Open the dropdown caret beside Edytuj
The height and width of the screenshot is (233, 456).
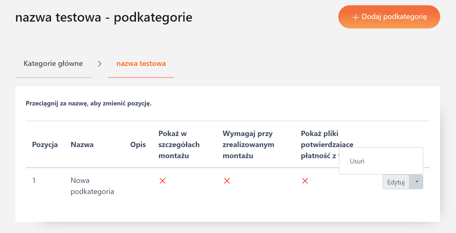[417, 182]
